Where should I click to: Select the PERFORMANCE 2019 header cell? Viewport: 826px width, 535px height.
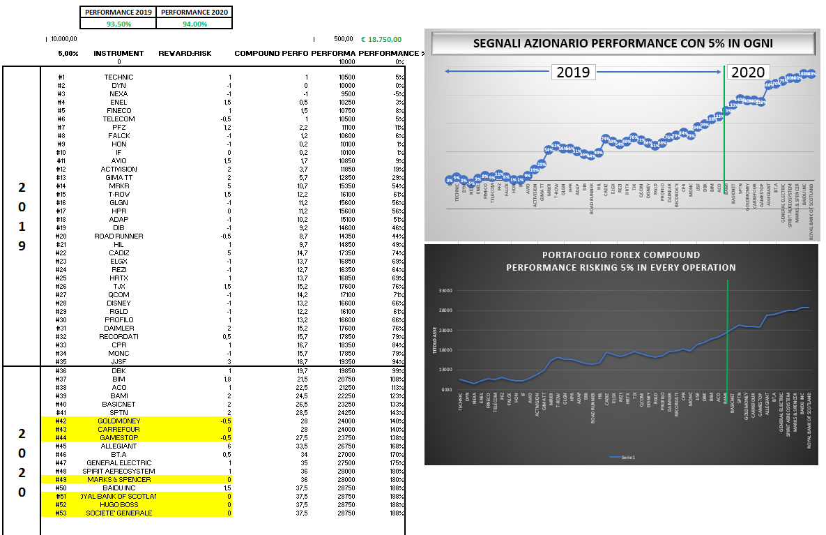pyautogui.click(x=118, y=12)
